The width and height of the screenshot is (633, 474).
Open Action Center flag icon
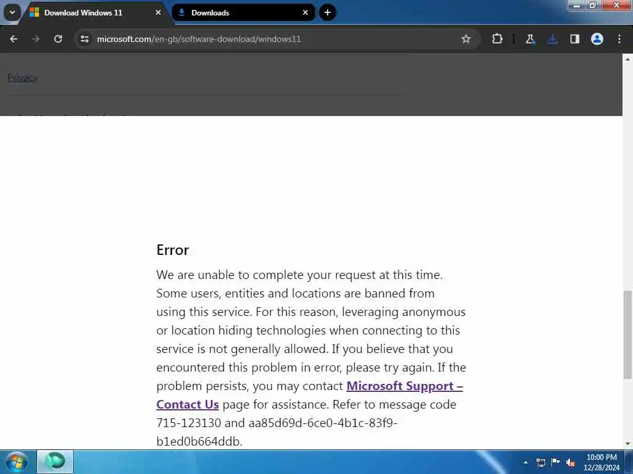[556, 462]
